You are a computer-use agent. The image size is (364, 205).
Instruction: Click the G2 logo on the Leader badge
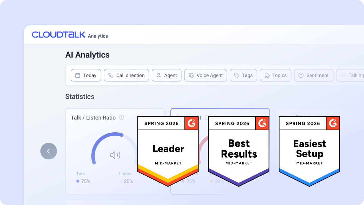coord(192,123)
